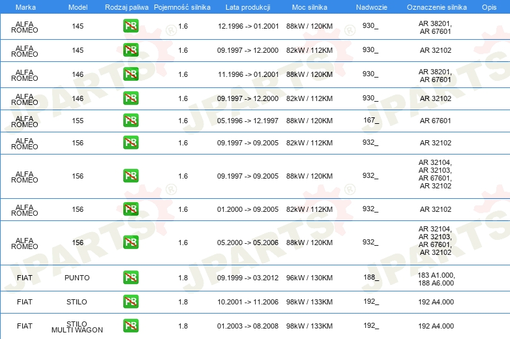Click fuel icon for the 156 09.1997 112KM row
The image size is (510, 339).
click(x=130, y=143)
